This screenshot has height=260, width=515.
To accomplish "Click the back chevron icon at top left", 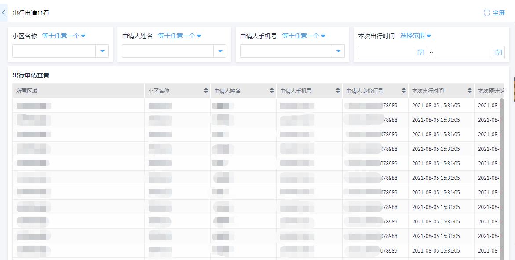I will 4,12.
